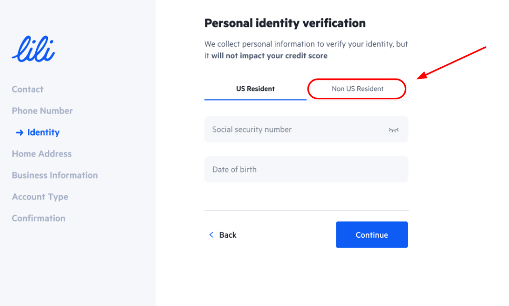Toggle the social security number visibility eye
This screenshot has width=509, height=306.
point(393,130)
